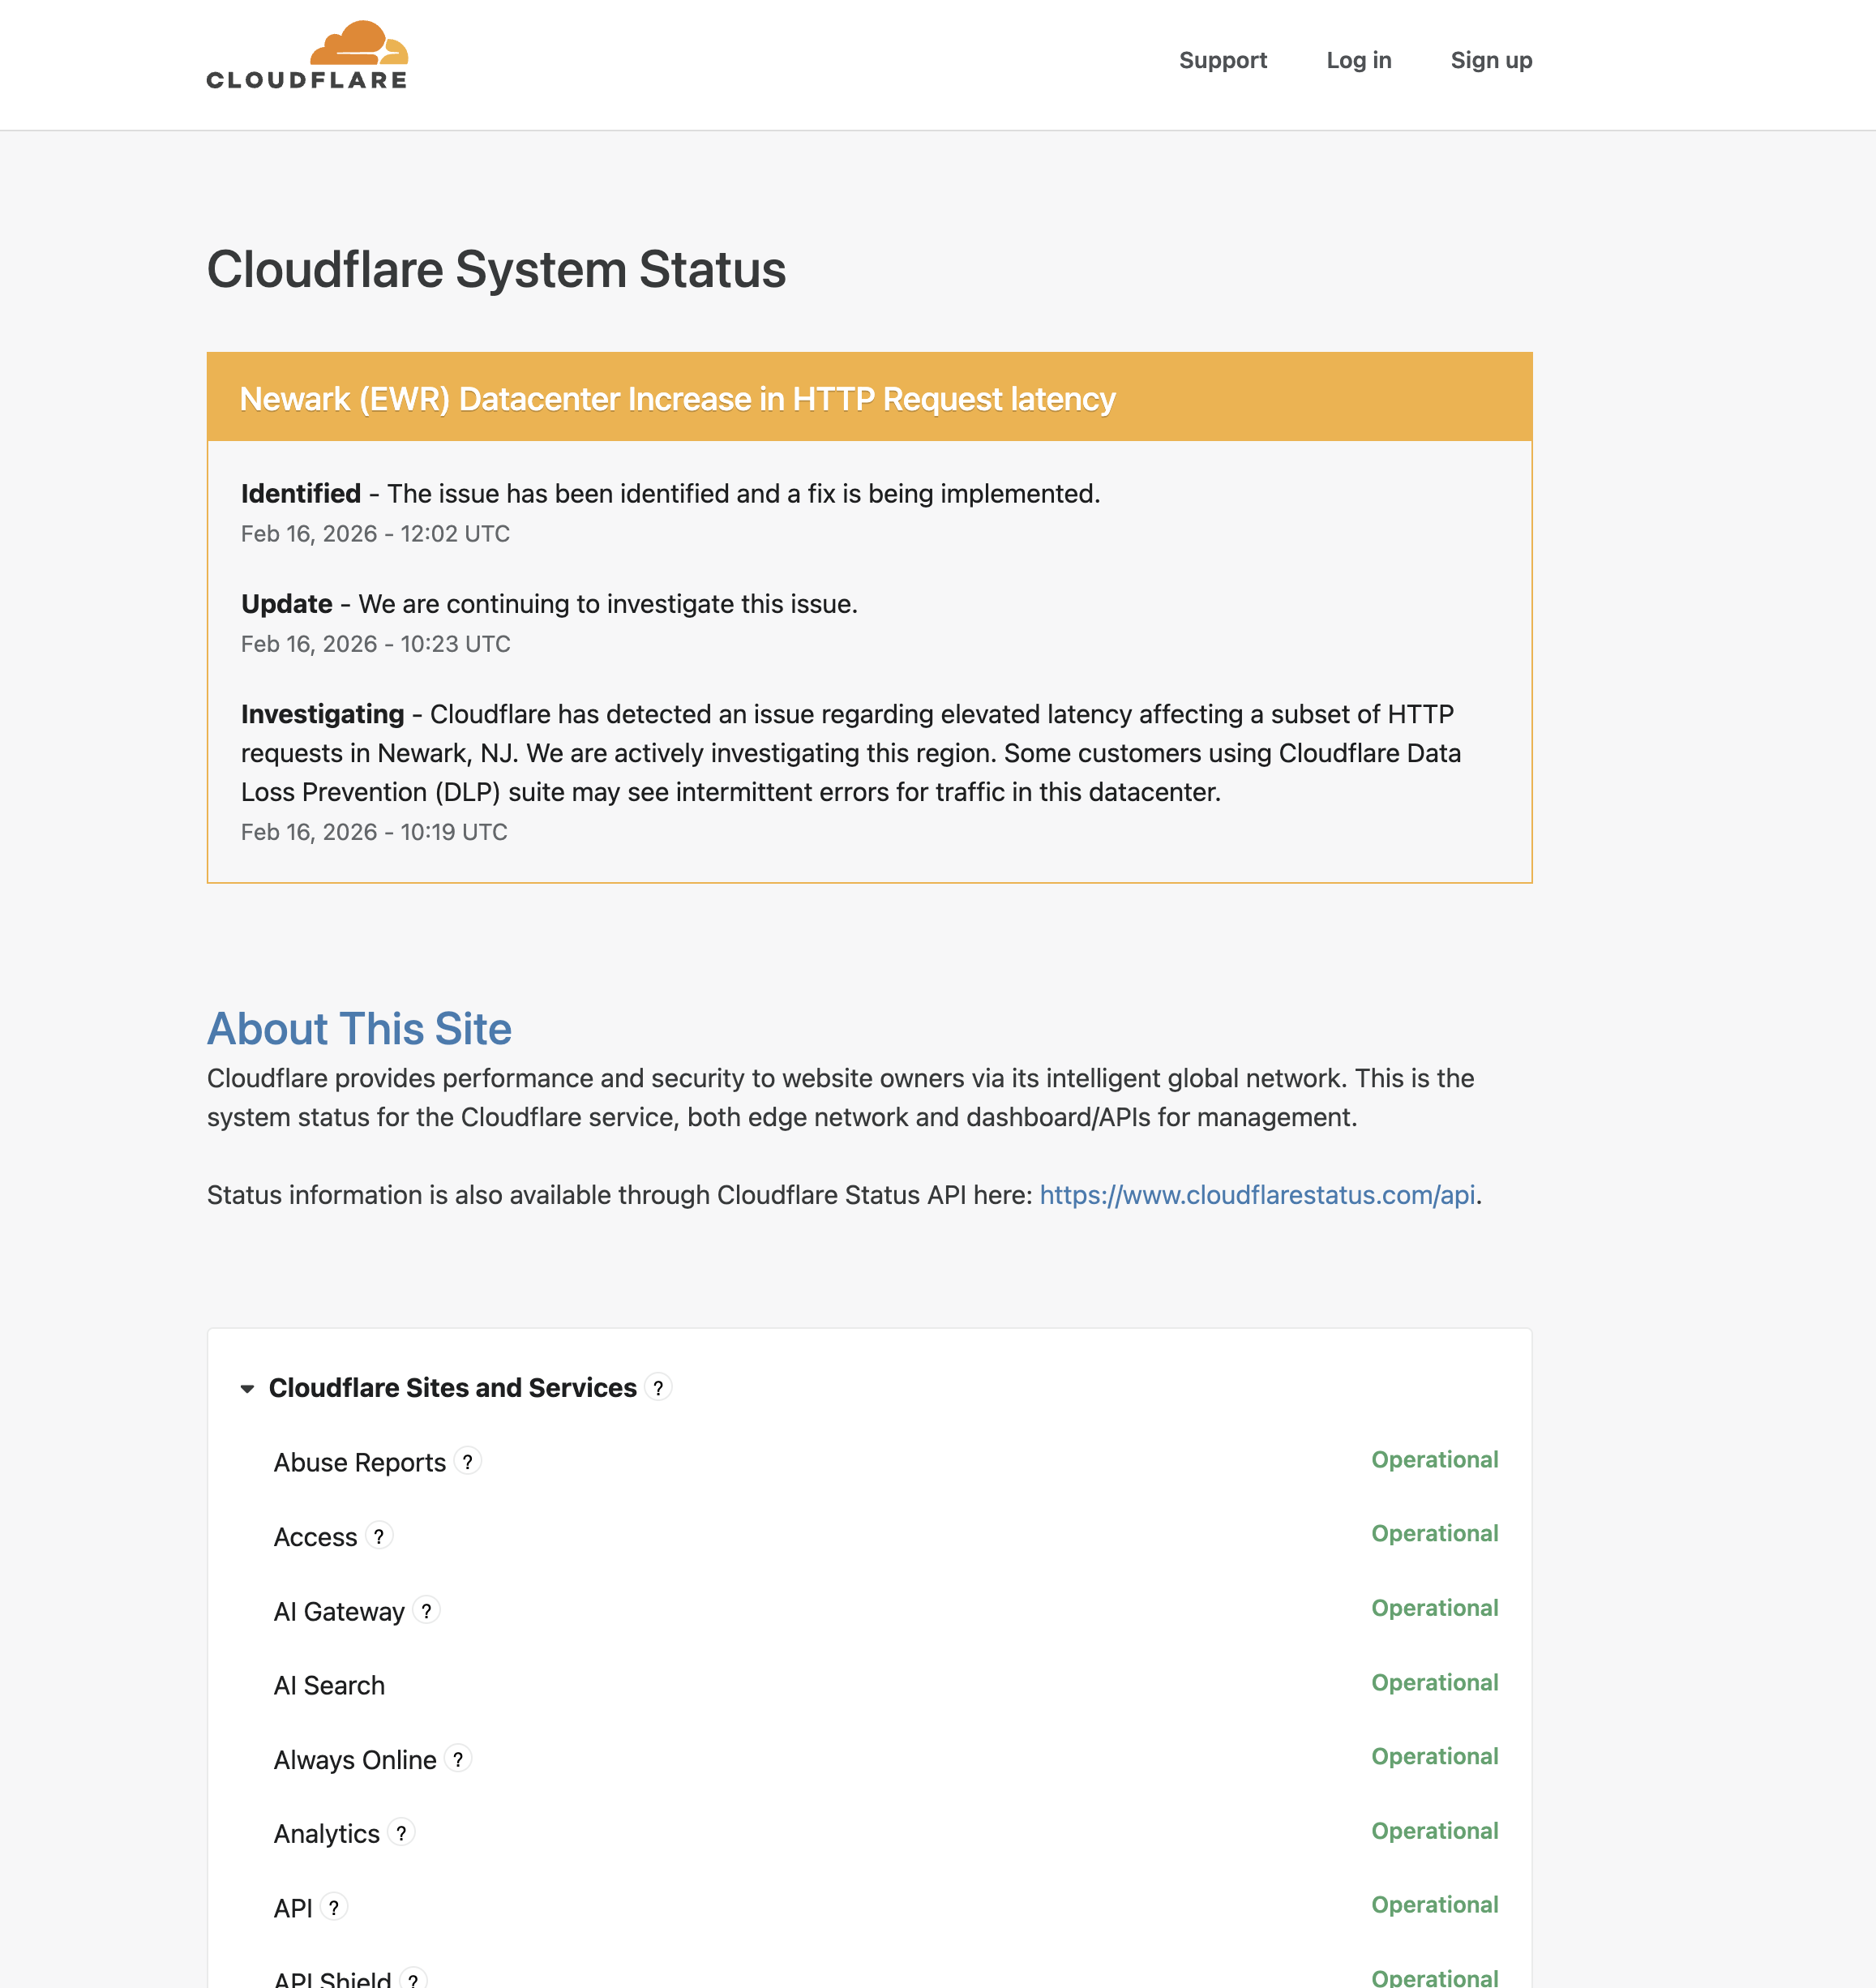Click the About This Site heading
Image resolution: width=1876 pixels, height=1988 pixels.
[x=358, y=1028]
